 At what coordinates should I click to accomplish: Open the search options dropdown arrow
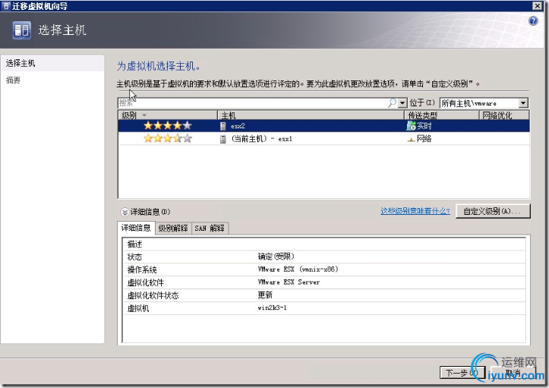coord(402,103)
